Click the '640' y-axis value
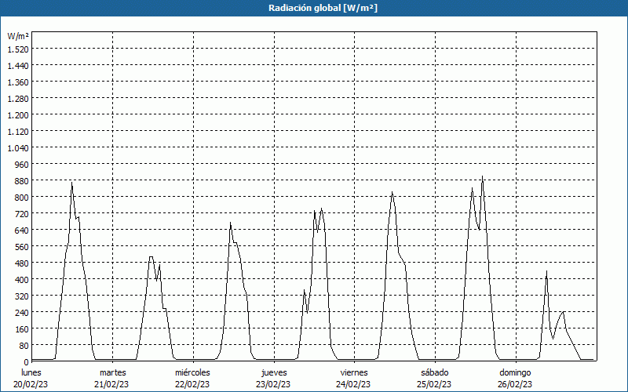 22,230
